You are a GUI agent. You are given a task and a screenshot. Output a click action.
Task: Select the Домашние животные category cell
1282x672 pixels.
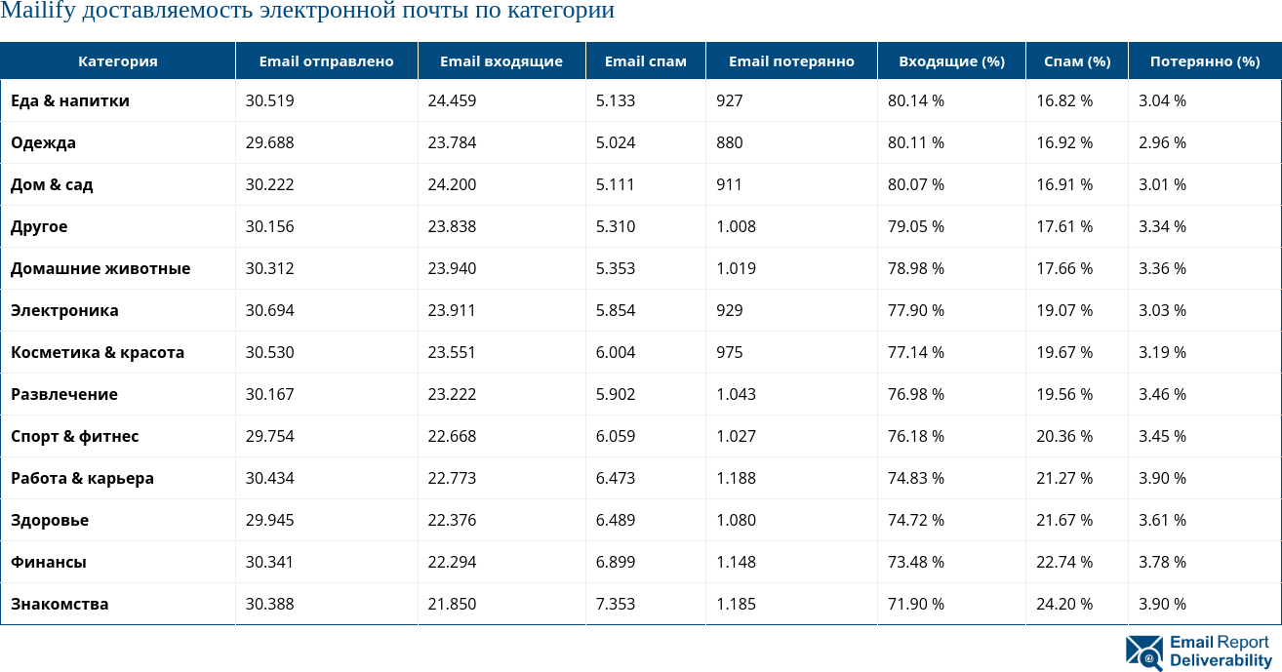pos(100,268)
